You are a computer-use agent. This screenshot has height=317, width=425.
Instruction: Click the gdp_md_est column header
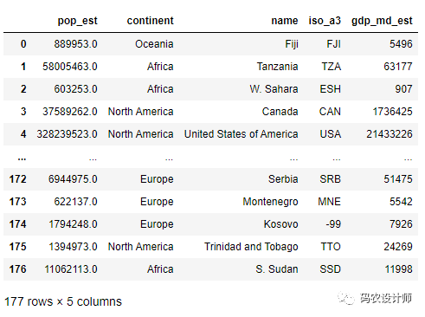[382, 21]
